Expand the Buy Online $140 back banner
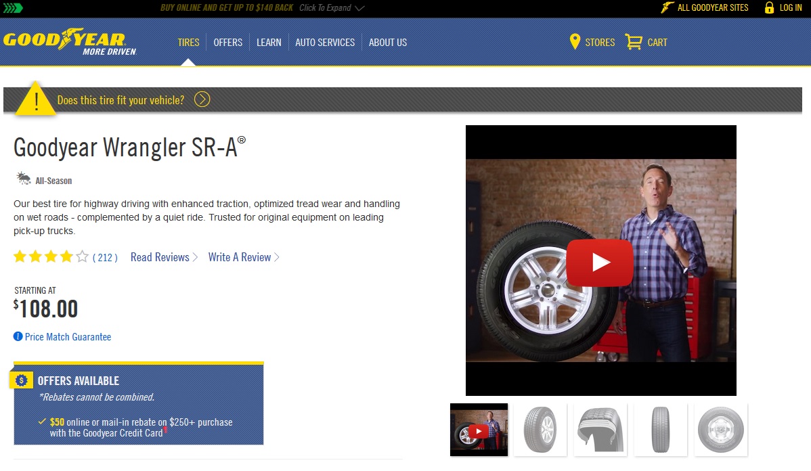 click(262, 7)
